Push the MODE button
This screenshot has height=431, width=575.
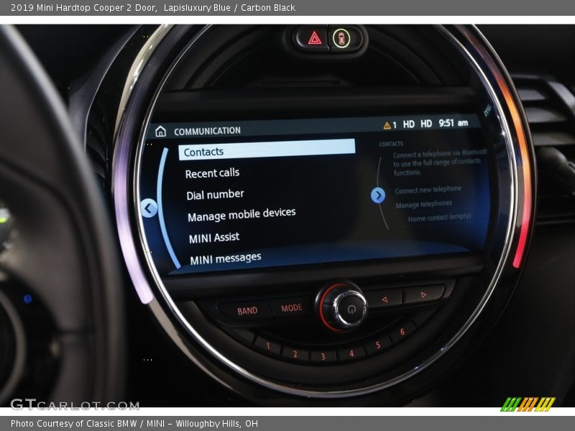coord(292,308)
